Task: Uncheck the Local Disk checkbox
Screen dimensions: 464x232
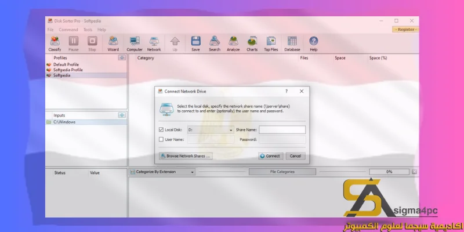Action: tap(161, 129)
